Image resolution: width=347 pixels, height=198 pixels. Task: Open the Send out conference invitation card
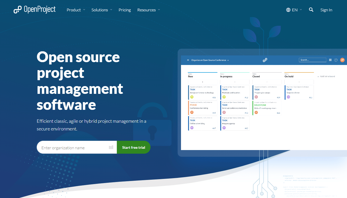coord(235,108)
